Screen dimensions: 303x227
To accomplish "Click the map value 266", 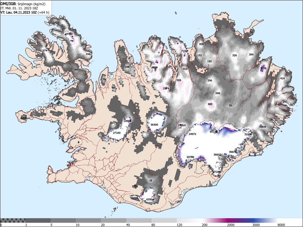I will point(251,54).
